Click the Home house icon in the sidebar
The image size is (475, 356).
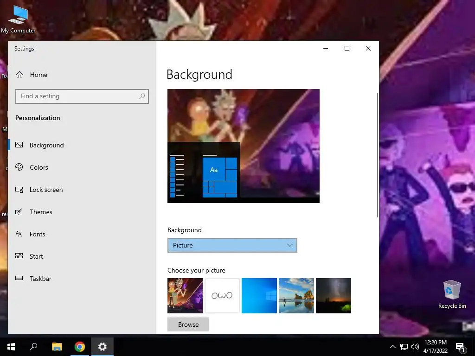point(19,75)
